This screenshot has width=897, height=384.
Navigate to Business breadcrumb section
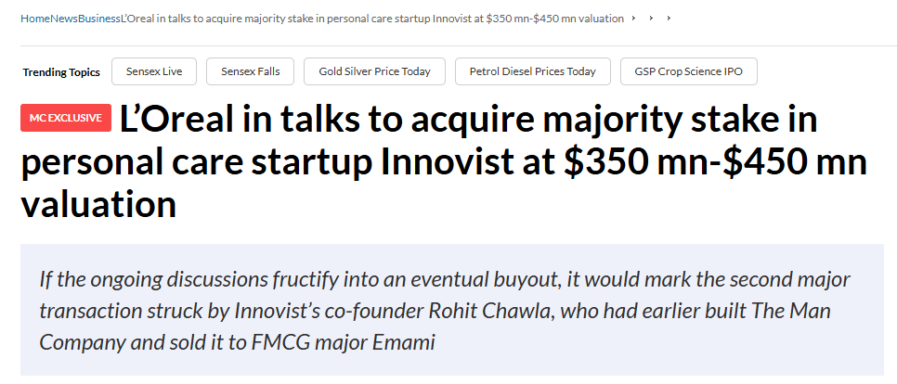click(x=100, y=19)
